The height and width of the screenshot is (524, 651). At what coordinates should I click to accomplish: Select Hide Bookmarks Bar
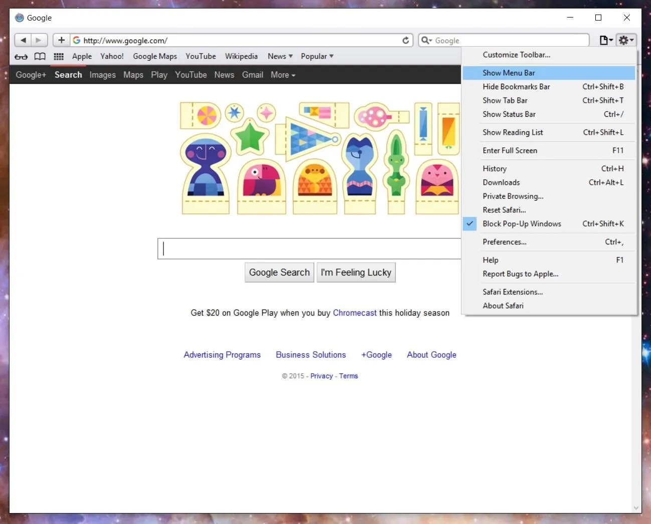click(x=549, y=87)
